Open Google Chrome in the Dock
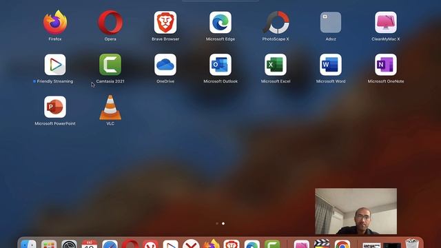Viewport: 441px width, 248px height. pyautogui.click(x=342, y=244)
